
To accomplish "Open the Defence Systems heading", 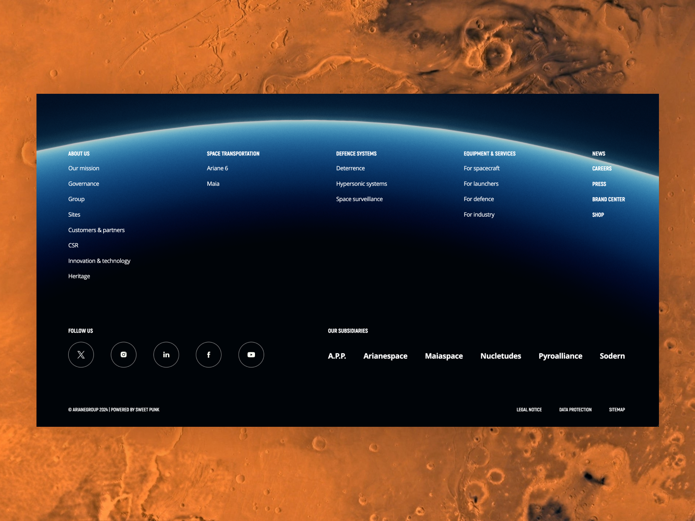I will 356,154.
